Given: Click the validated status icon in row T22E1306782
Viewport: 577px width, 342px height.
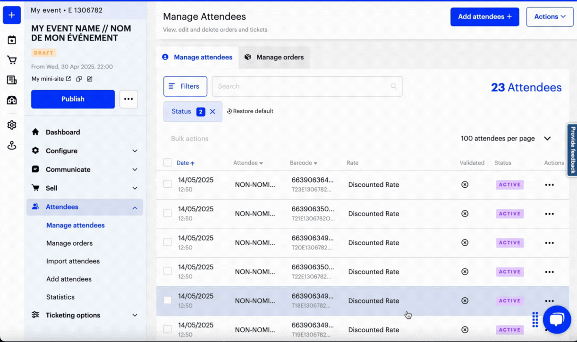Looking at the screenshot, I should click(465, 272).
